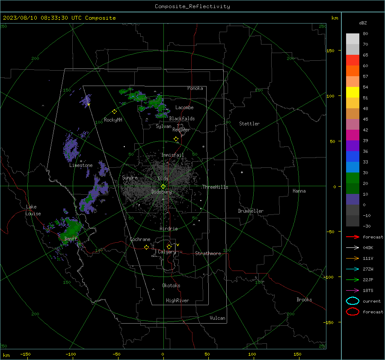Pick the orange swatch between 57 and 60 dBZ
Image resolution: width=385 pixels, height=360 pixels.
tap(352, 71)
